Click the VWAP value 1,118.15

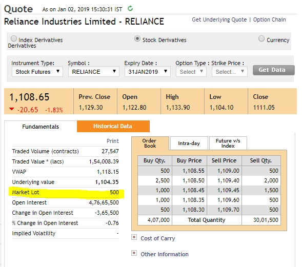point(108,172)
